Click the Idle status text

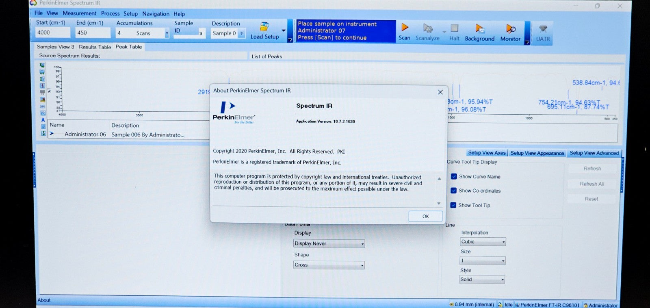click(508, 305)
